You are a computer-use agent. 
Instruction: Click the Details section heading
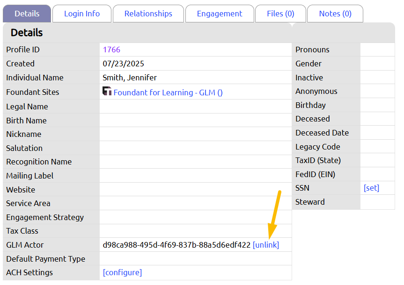pyautogui.click(x=27, y=33)
